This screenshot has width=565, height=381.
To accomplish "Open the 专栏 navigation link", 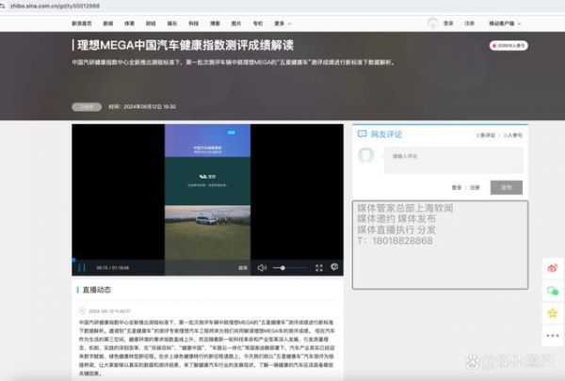I will [x=258, y=24].
